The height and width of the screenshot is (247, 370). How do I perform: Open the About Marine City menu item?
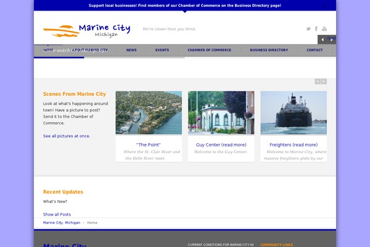(89, 50)
